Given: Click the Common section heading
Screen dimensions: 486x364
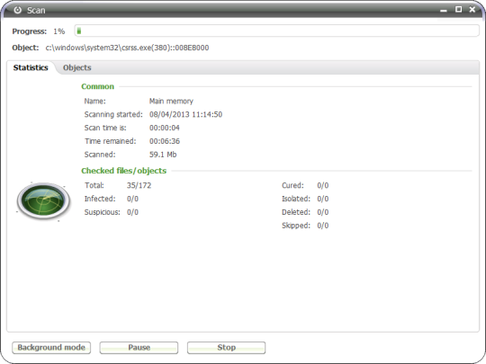Looking at the screenshot, I should click(97, 86).
